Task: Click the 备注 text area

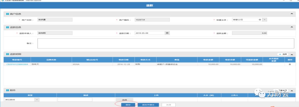Action: pos(166,43)
